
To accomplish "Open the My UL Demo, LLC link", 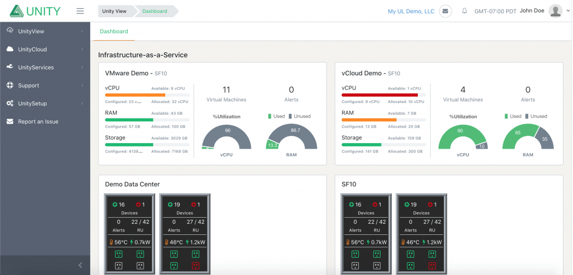I will click(411, 11).
